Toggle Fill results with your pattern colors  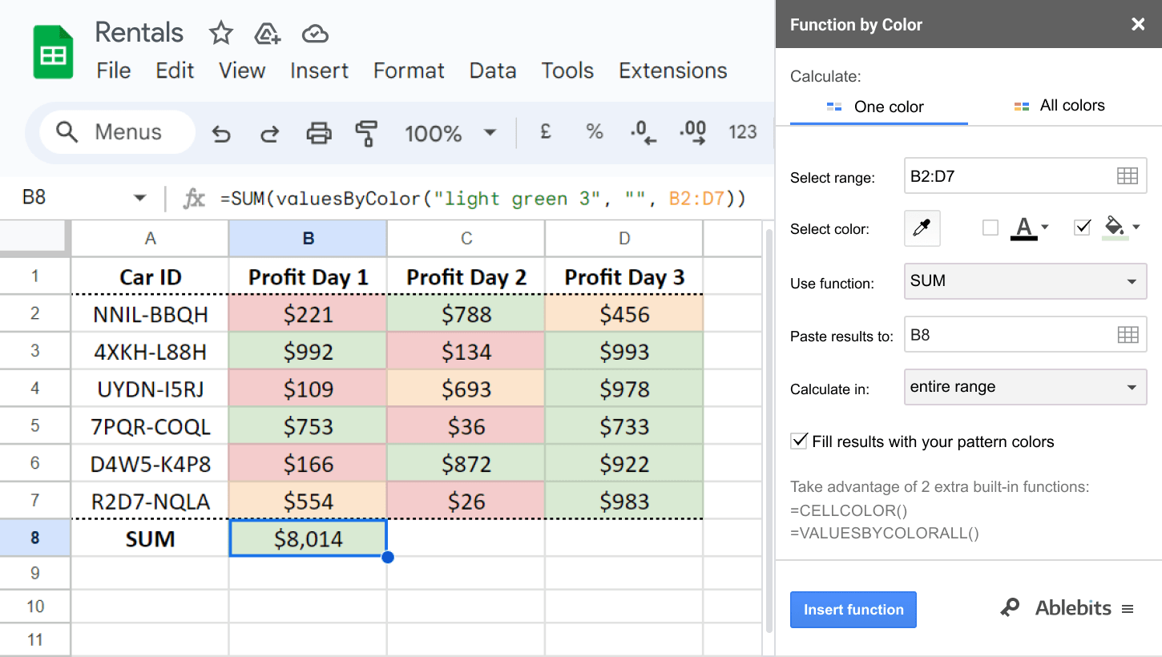click(x=799, y=441)
